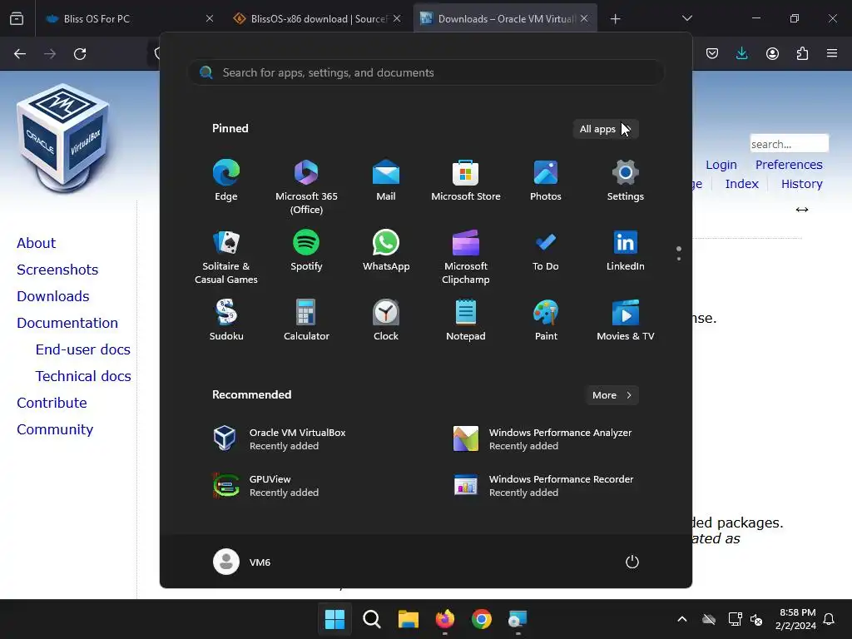
Task: Switch to the Bliss OS For PC tab
Action: [x=129, y=18]
